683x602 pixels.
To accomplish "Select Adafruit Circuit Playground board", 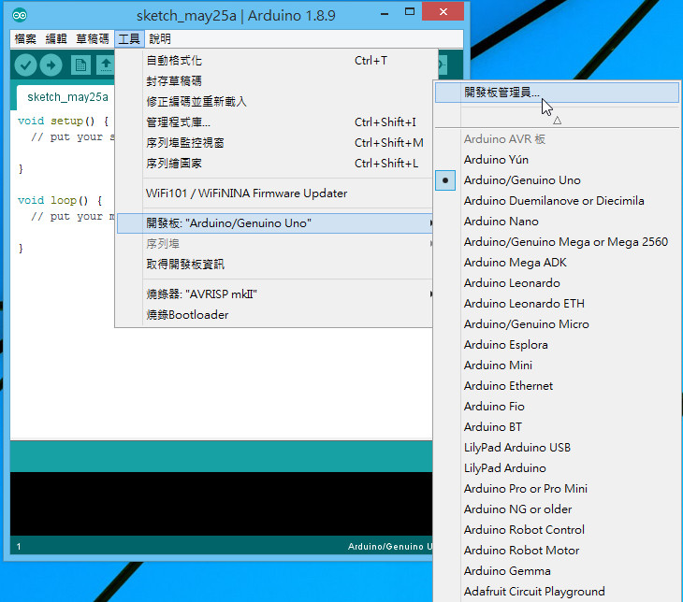I will [557, 592].
